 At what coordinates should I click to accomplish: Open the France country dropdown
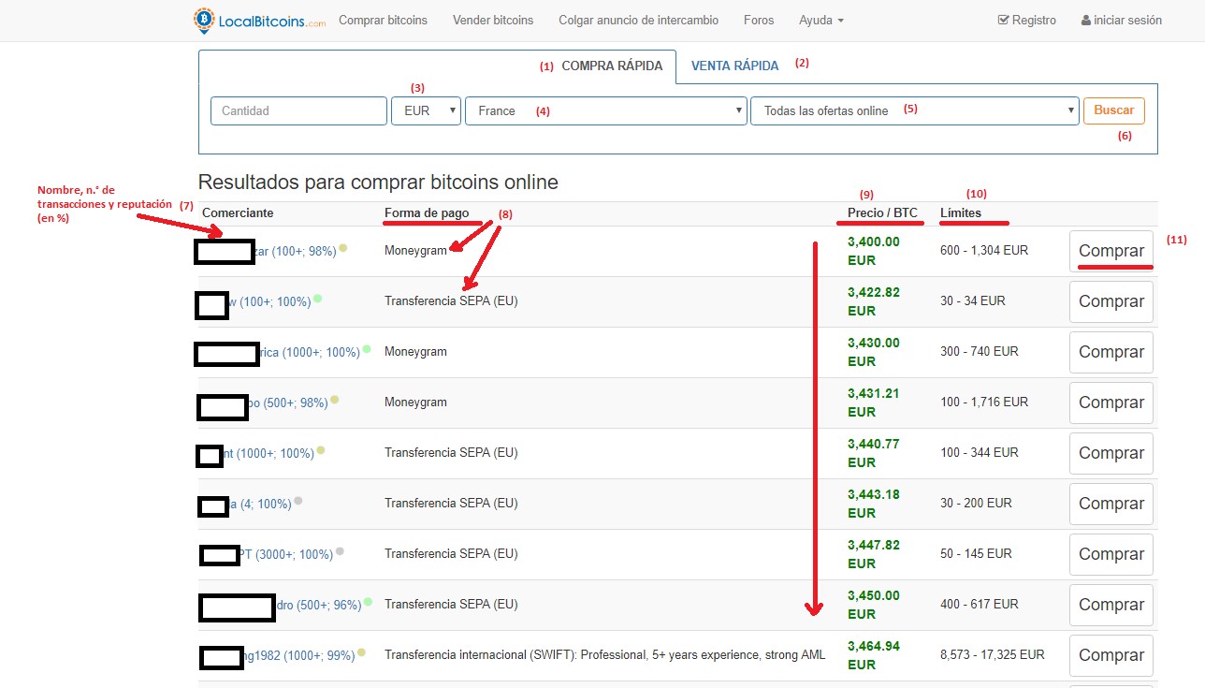[606, 110]
